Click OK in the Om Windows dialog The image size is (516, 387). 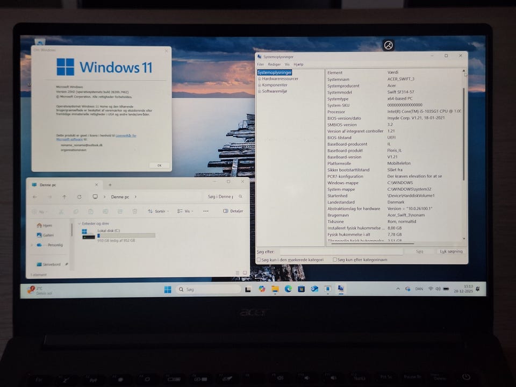point(159,166)
